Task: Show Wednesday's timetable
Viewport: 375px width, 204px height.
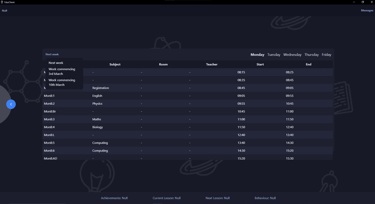Action: click(x=292, y=55)
